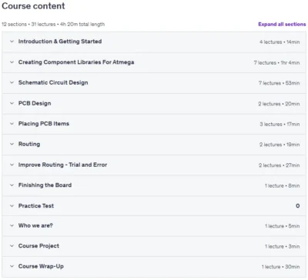Click '1 lecture • 8min' text
The image size is (308, 280).
282,185
